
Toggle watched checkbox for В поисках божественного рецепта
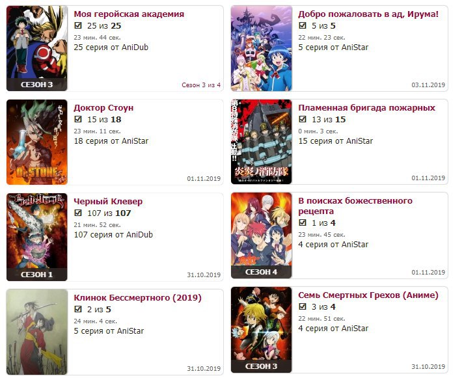pyautogui.click(x=303, y=223)
